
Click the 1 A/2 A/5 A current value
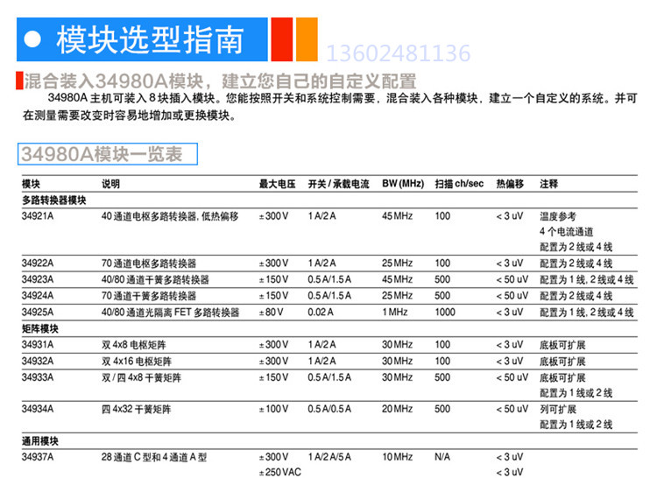pos(329,457)
